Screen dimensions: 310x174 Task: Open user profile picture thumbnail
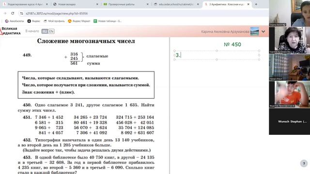[254, 31]
